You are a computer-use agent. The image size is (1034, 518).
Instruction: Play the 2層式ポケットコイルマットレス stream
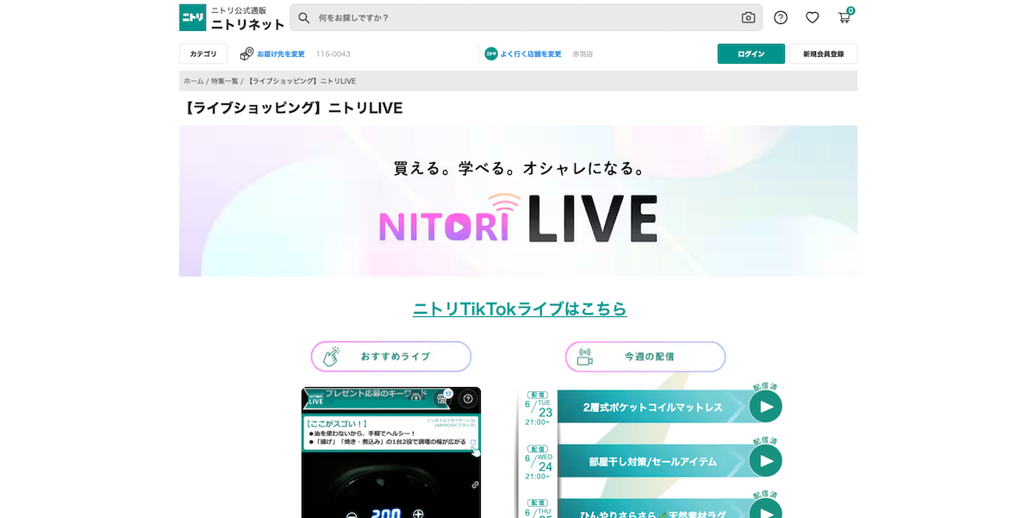(x=765, y=406)
